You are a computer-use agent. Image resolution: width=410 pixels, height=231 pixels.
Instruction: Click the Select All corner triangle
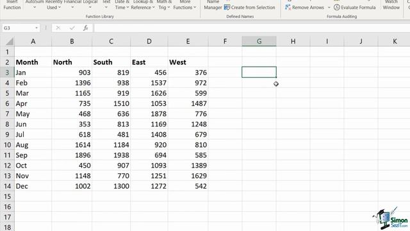point(10,41)
